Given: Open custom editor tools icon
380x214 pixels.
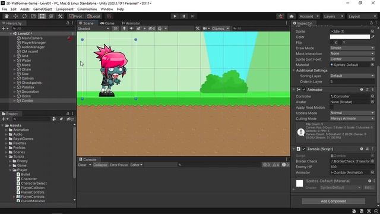Looking at the screenshot, I should click(60, 16).
